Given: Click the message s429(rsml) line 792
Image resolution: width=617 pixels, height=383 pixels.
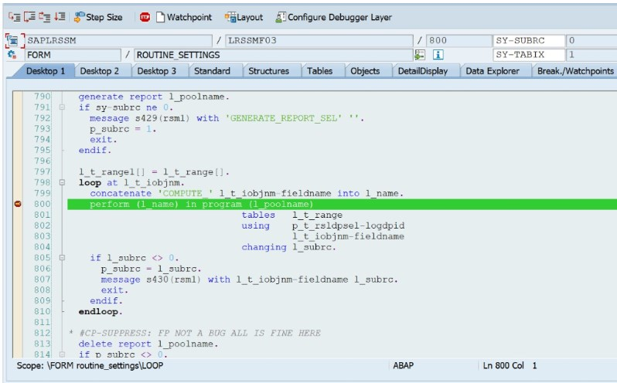Looking at the screenshot, I should (227, 118).
